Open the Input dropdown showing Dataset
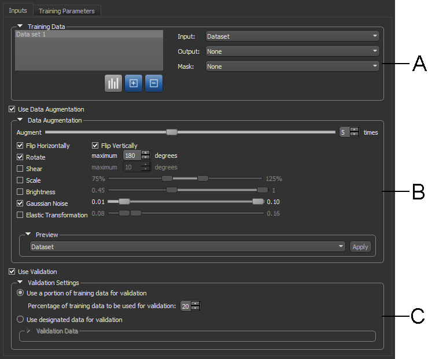The height and width of the screenshot is (359, 428). click(292, 36)
